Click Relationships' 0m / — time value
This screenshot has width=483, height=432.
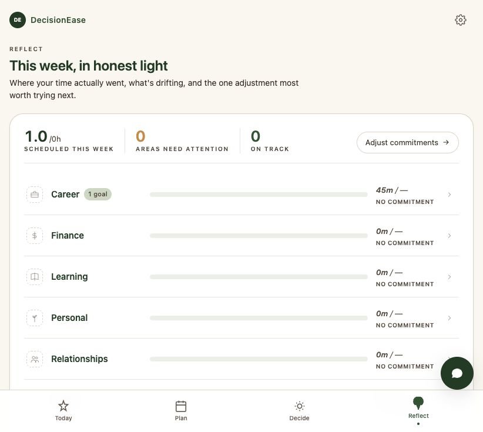click(x=390, y=354)
